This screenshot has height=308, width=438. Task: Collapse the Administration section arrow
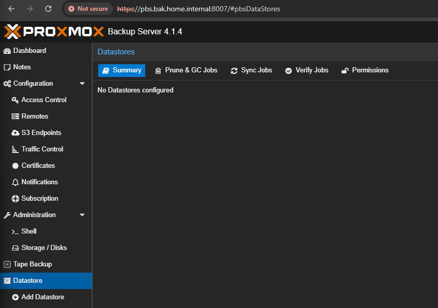pyautogui.click(x=82, y=215)
